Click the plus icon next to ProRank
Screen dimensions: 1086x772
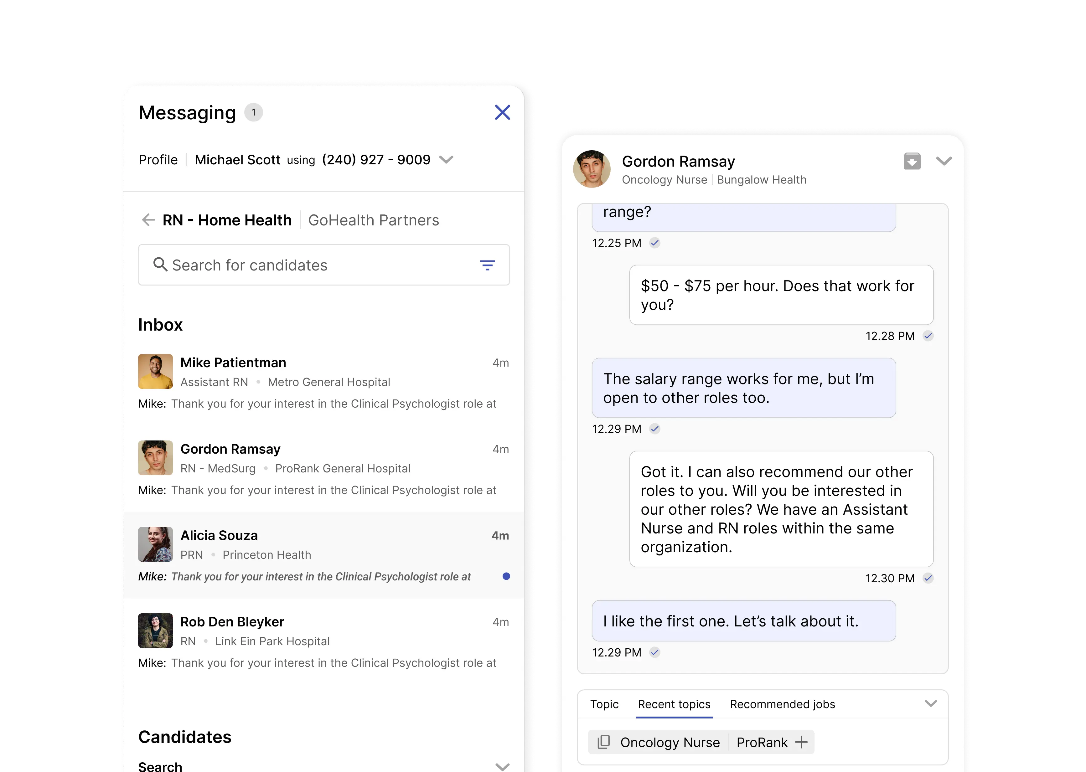point(802,742)
